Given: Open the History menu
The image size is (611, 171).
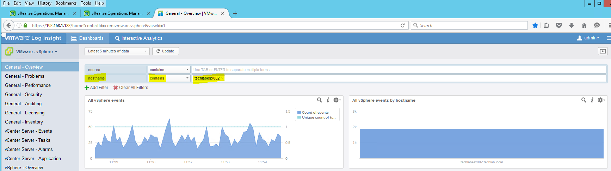Looking at the screenshot, I should tap(45, 3).
